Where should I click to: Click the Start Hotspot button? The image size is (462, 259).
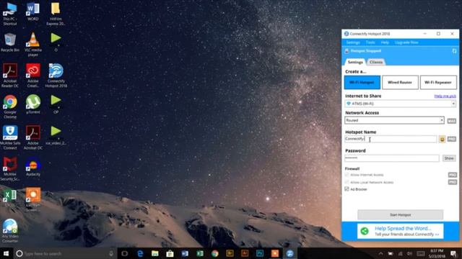(400, 214)
